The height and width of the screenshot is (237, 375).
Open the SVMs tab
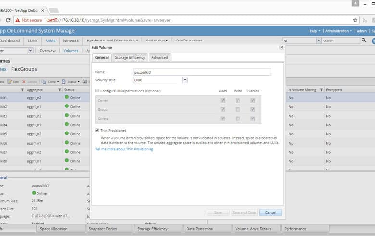coord(50,41)
